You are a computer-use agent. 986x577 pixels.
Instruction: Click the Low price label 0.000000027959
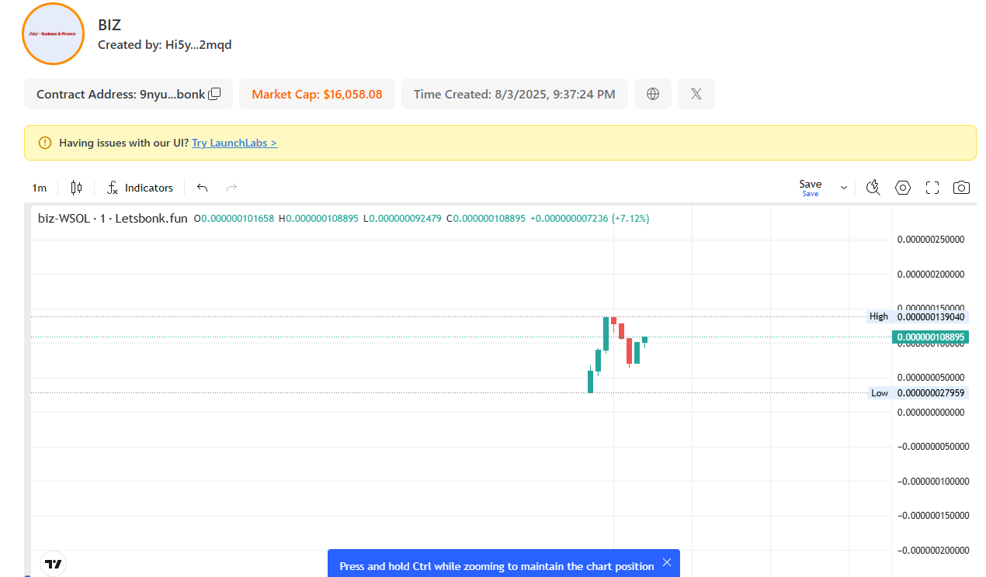pos(931,393)
